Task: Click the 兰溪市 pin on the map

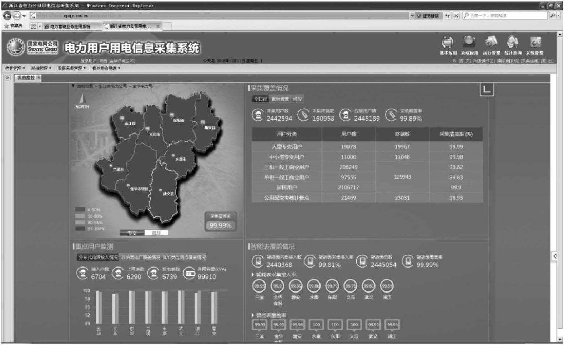Action: (111, 166)
